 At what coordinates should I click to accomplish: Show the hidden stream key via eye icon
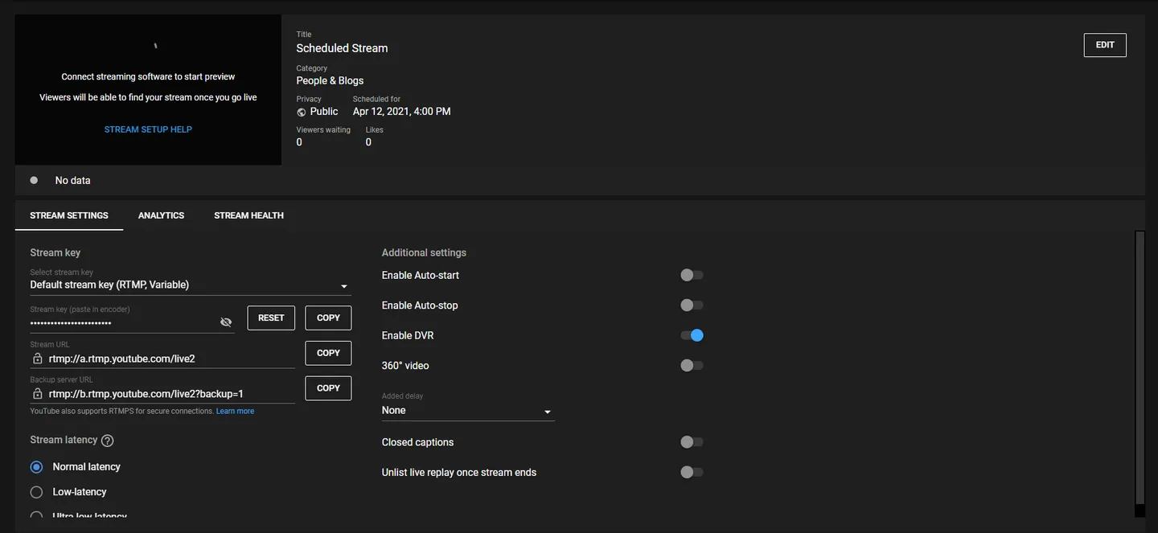tap(226, 322)
